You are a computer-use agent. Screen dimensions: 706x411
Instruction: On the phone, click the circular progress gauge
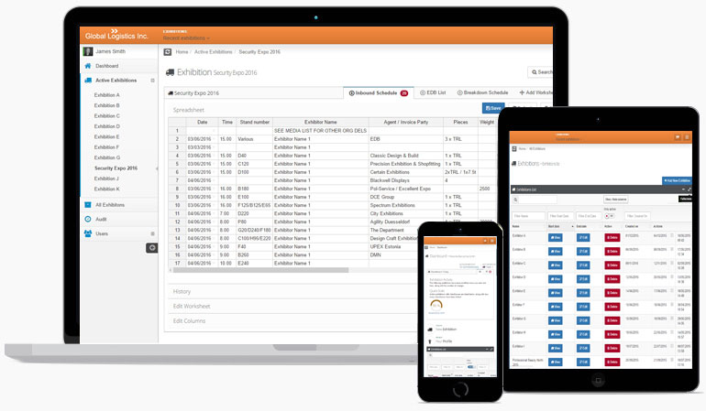pyautogui.click(x=436, y=306)
